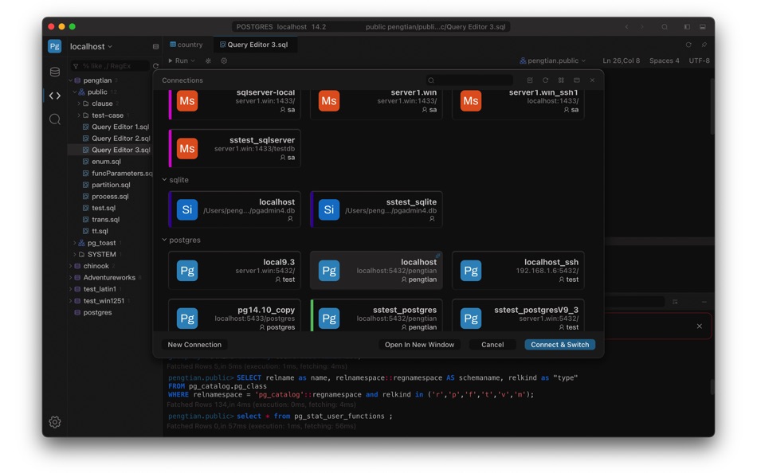Select the sqlite localhost connection card
The width and height of the screenshot is (757, 473).
[x=234, y=209]
